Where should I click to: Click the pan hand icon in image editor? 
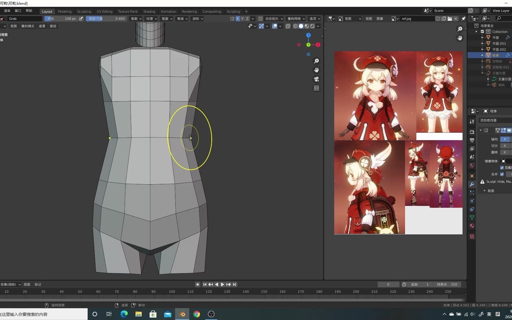460,38
